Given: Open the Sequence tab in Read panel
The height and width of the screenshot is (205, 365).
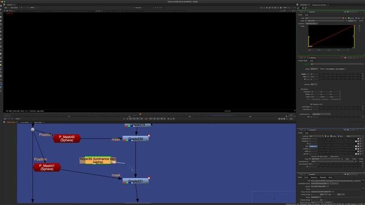Looking at the screenshot, I should coord(314,177).
